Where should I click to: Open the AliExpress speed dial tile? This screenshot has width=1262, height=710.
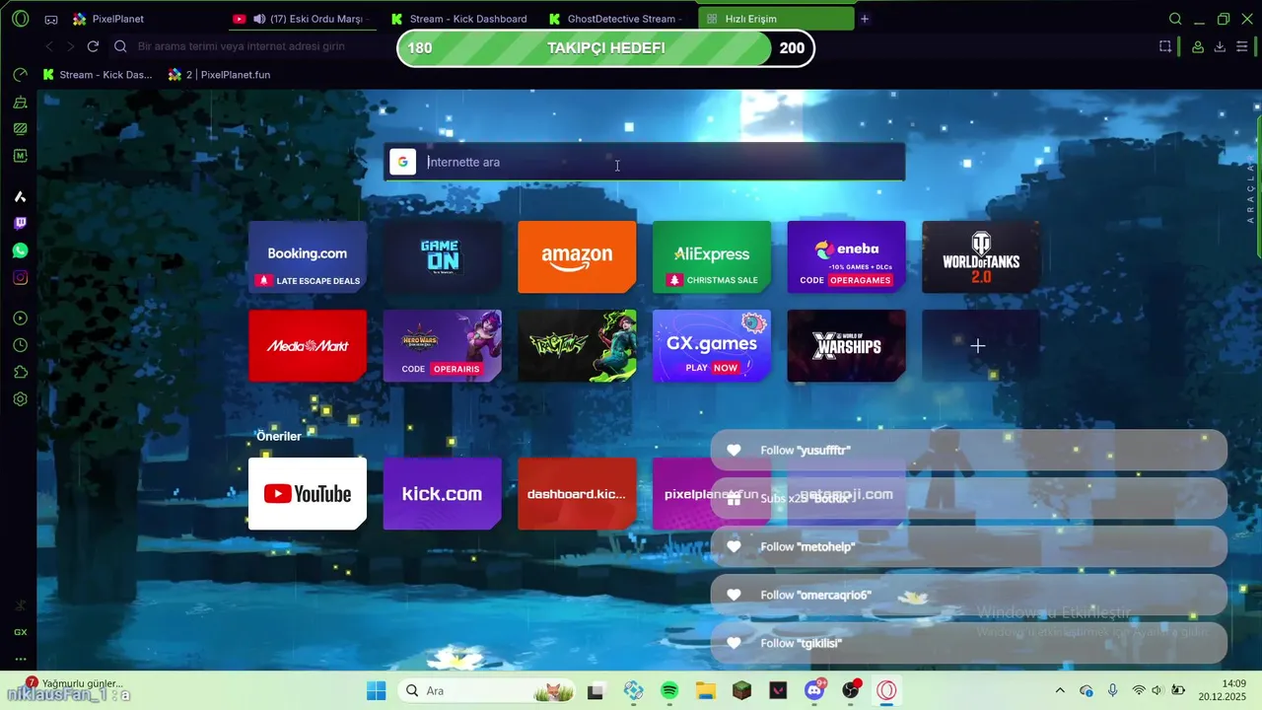pyautogui.click(x=712, y=256)
